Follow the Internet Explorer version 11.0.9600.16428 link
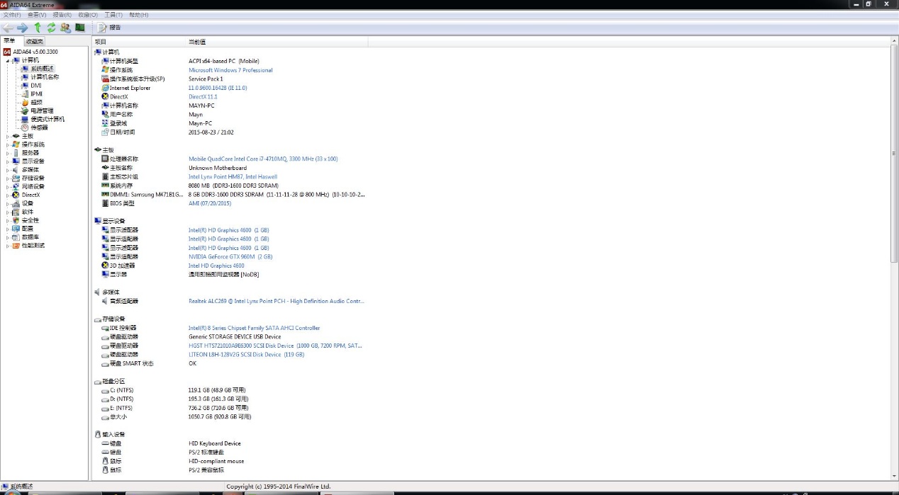 point(218,88)
